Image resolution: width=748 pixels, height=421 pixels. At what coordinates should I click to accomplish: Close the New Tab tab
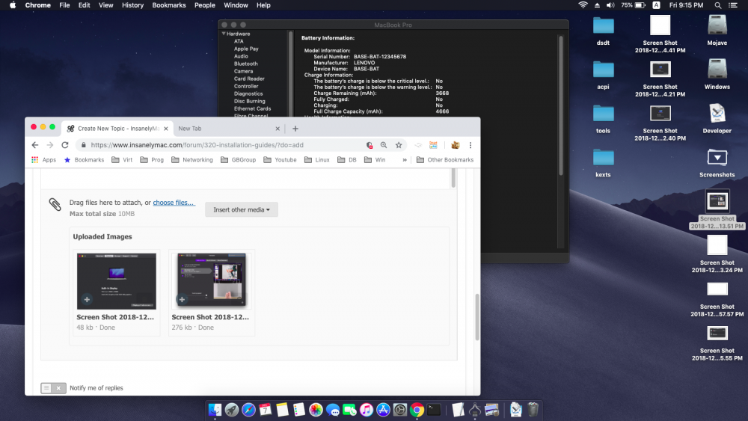coord(278,129)
